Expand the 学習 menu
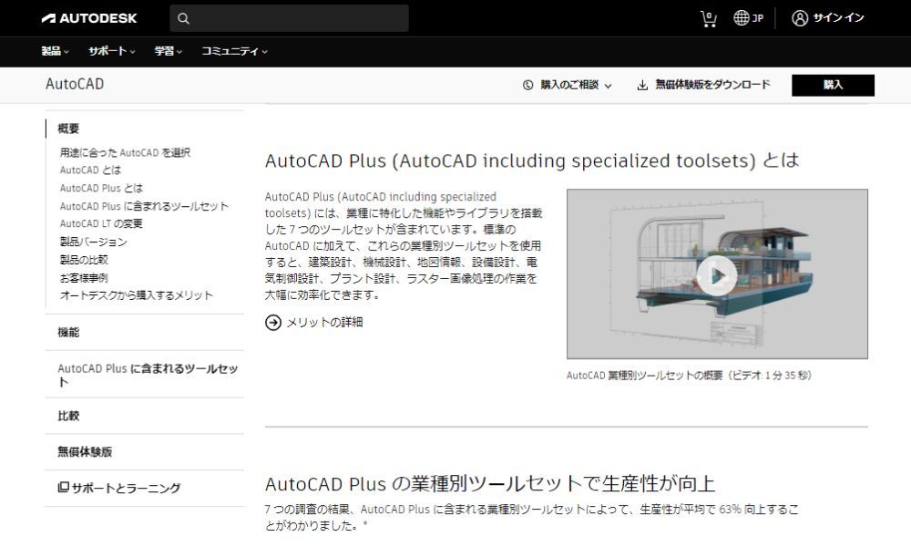 [169, 51]
